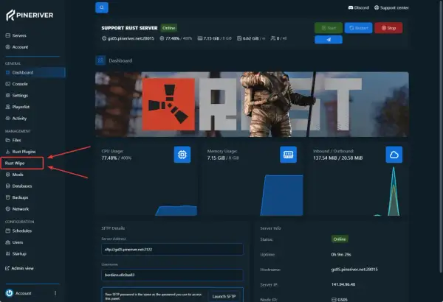The width and height of the screenshot is (443, 302).
Task: Click the Network globe icon
Action: point(7,209)
